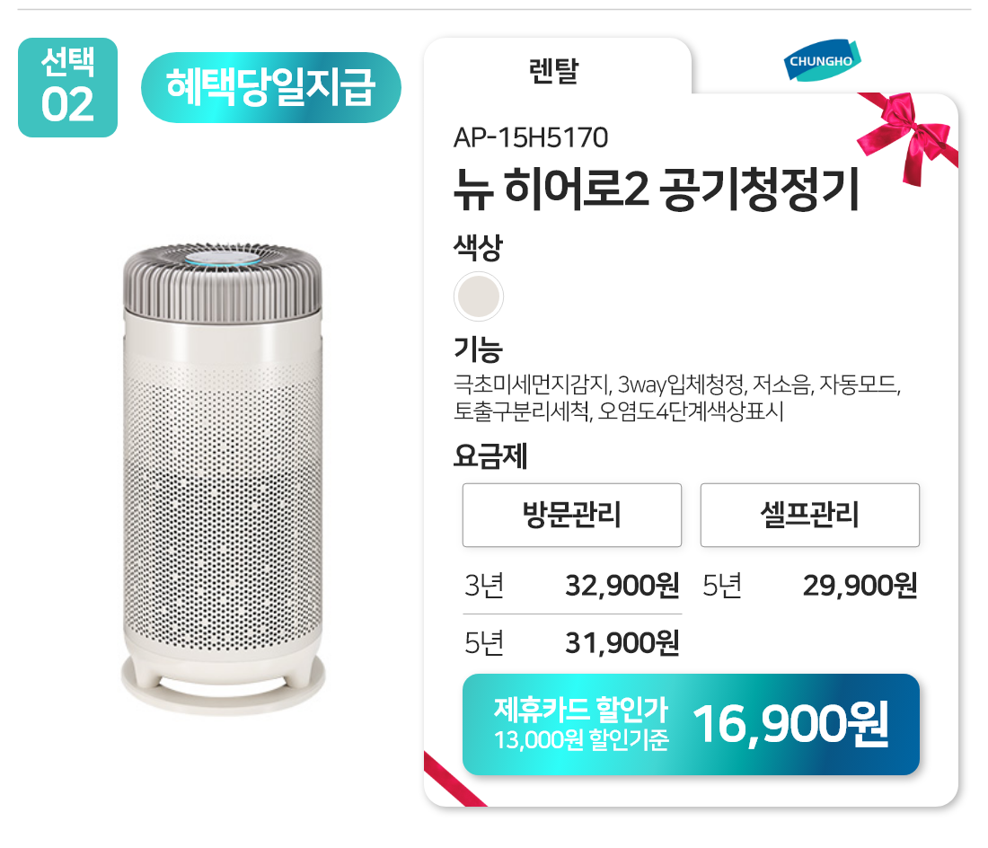This screenshot has width=988, height=848.
Task: Pick the 3년 32,900원 price row
Action: (571, 586)
